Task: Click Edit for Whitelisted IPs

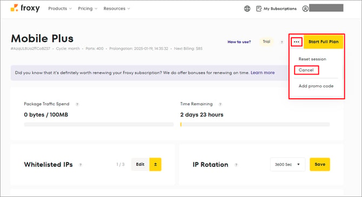Action: pos(140,165)
